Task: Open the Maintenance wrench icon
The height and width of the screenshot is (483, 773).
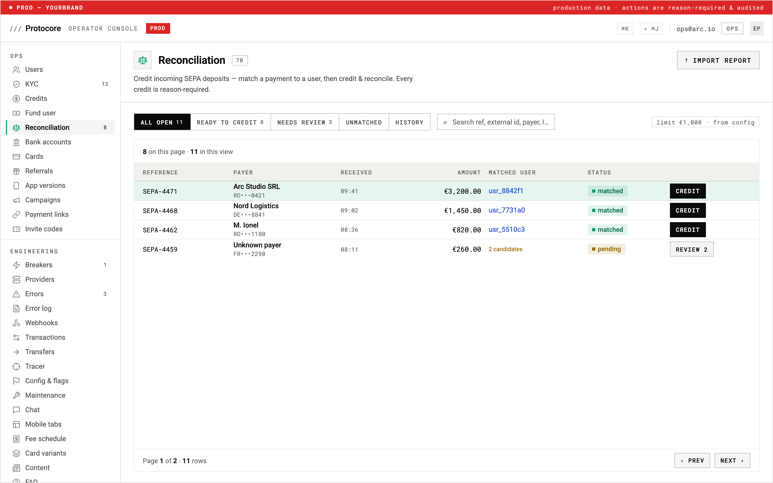Action: pyautogui.click(x=16, y=396)
